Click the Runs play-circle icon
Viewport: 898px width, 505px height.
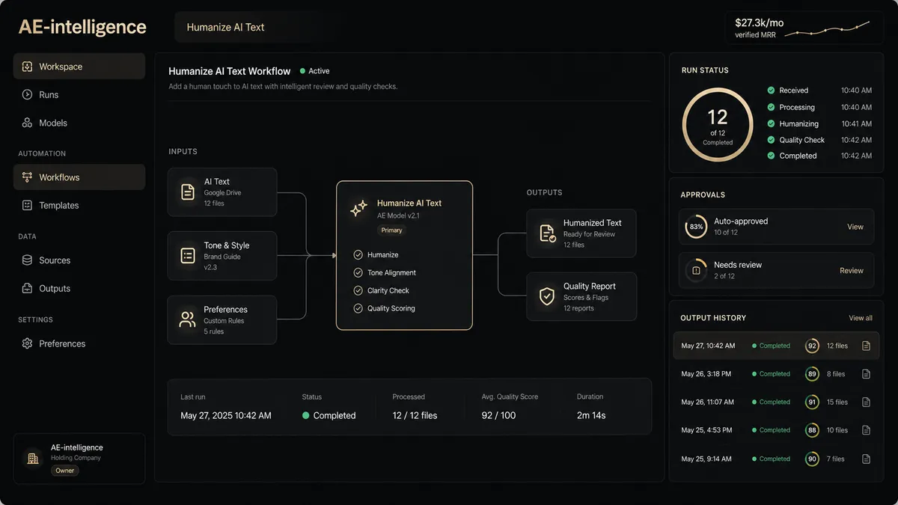pos(28,95)
